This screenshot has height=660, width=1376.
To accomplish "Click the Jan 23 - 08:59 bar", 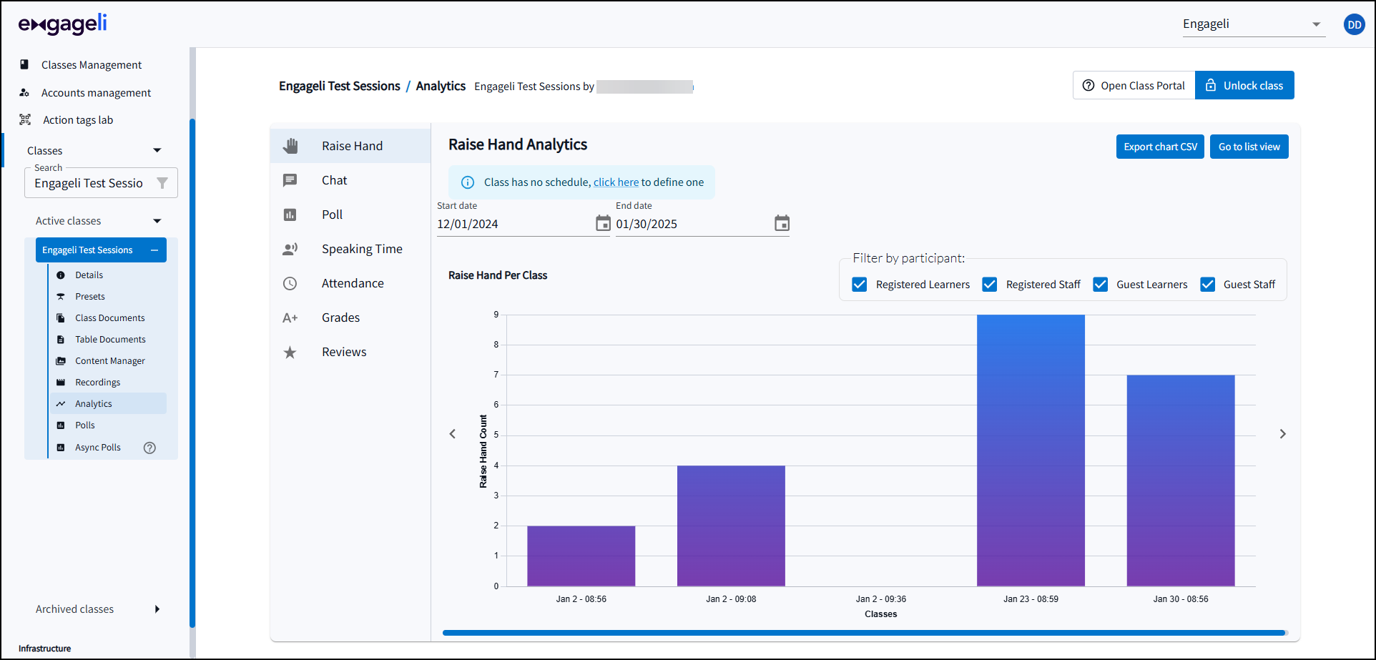I will 1031,450.
